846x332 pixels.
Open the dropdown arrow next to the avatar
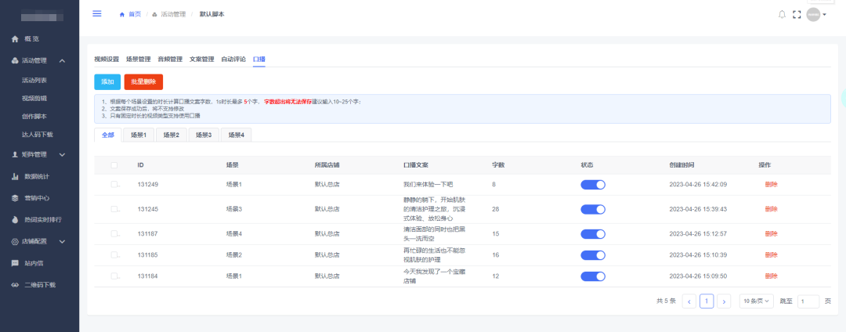(x=824, y=15)
